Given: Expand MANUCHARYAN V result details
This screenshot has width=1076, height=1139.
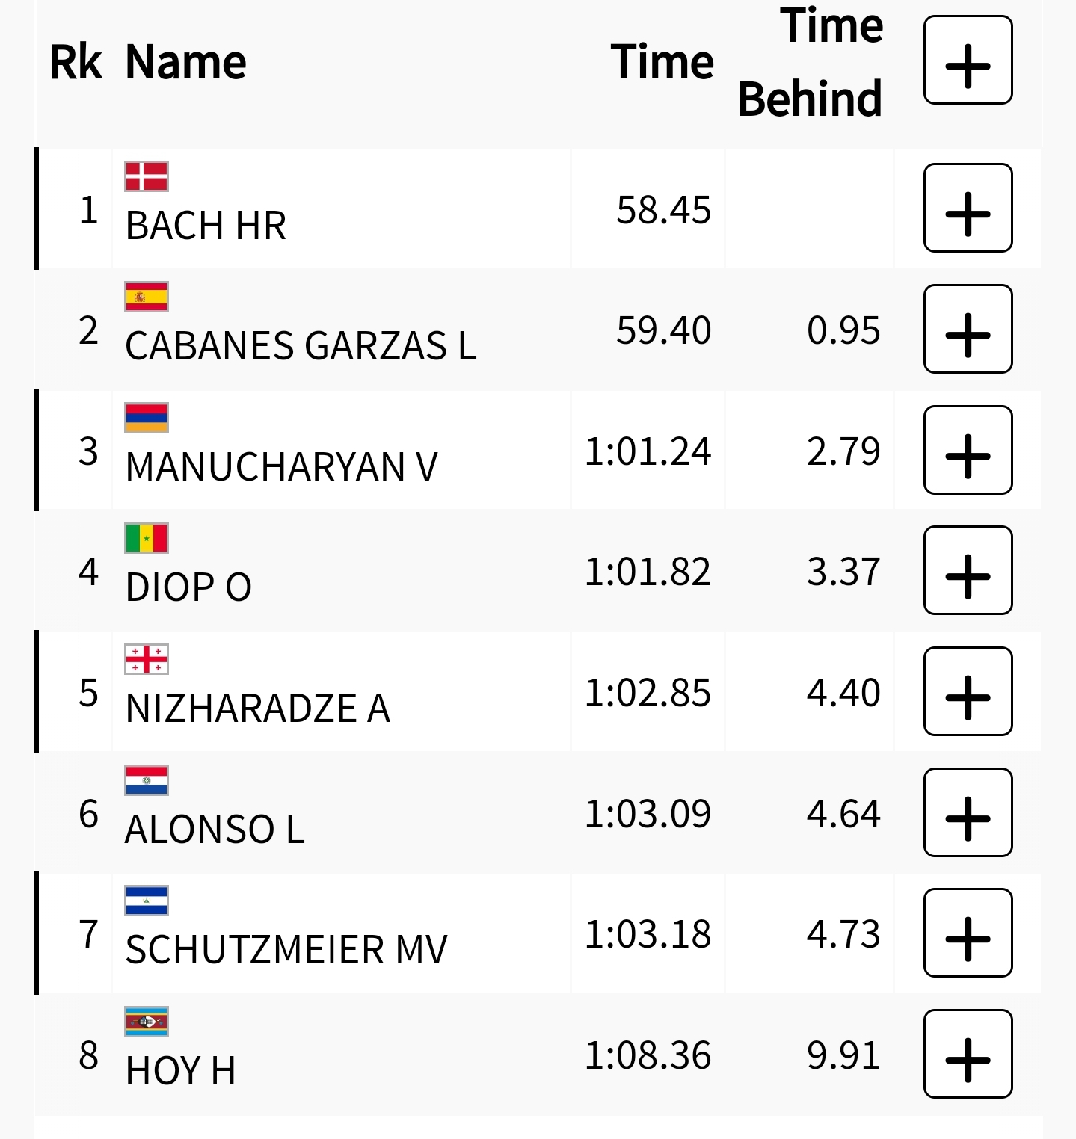Looking at the screenshot, I should tap(968, 450).
